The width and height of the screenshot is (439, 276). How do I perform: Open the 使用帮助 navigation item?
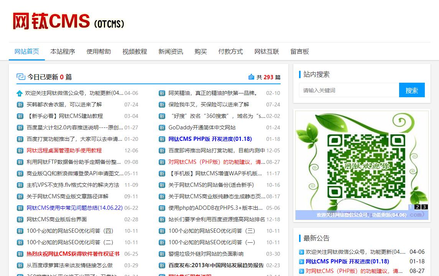(x=99, y=51)
